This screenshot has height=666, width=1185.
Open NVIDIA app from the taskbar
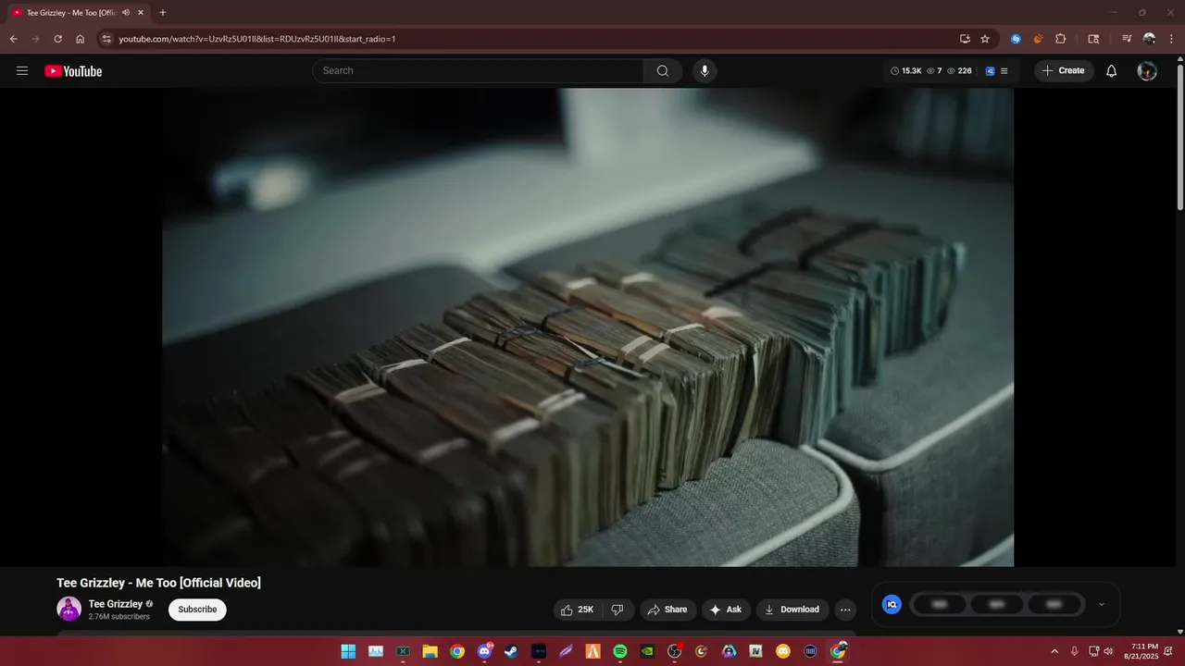click(647, 651)
